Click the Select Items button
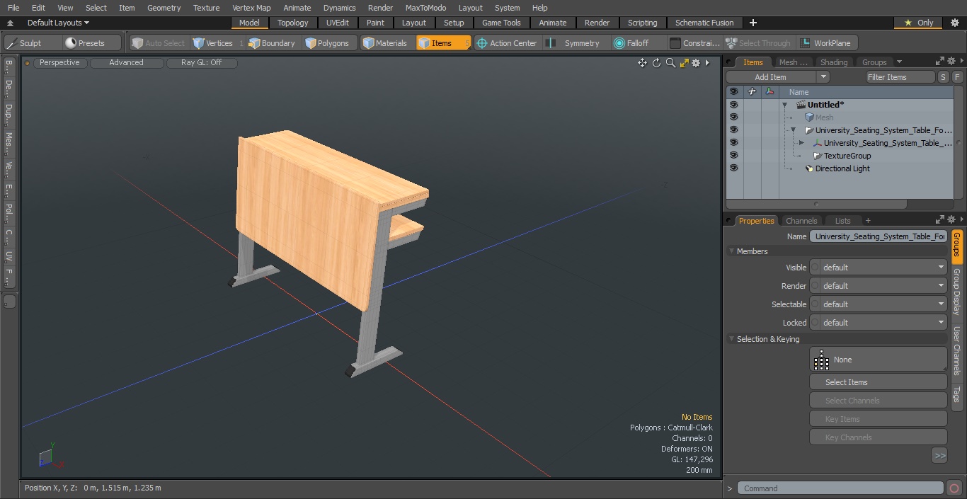967x499 pixels. click(x=878, y=382)
